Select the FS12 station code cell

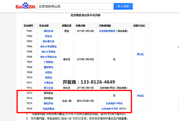coord(29,88)
